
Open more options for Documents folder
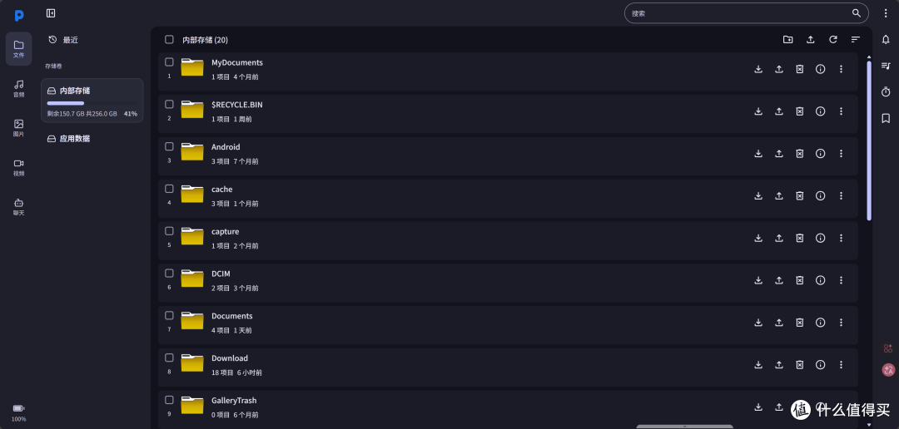(x=841, y=323)
